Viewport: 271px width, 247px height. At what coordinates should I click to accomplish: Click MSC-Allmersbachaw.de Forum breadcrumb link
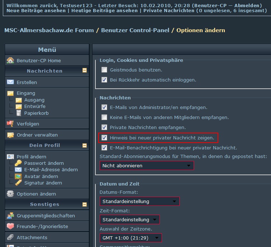pos(49,30)
